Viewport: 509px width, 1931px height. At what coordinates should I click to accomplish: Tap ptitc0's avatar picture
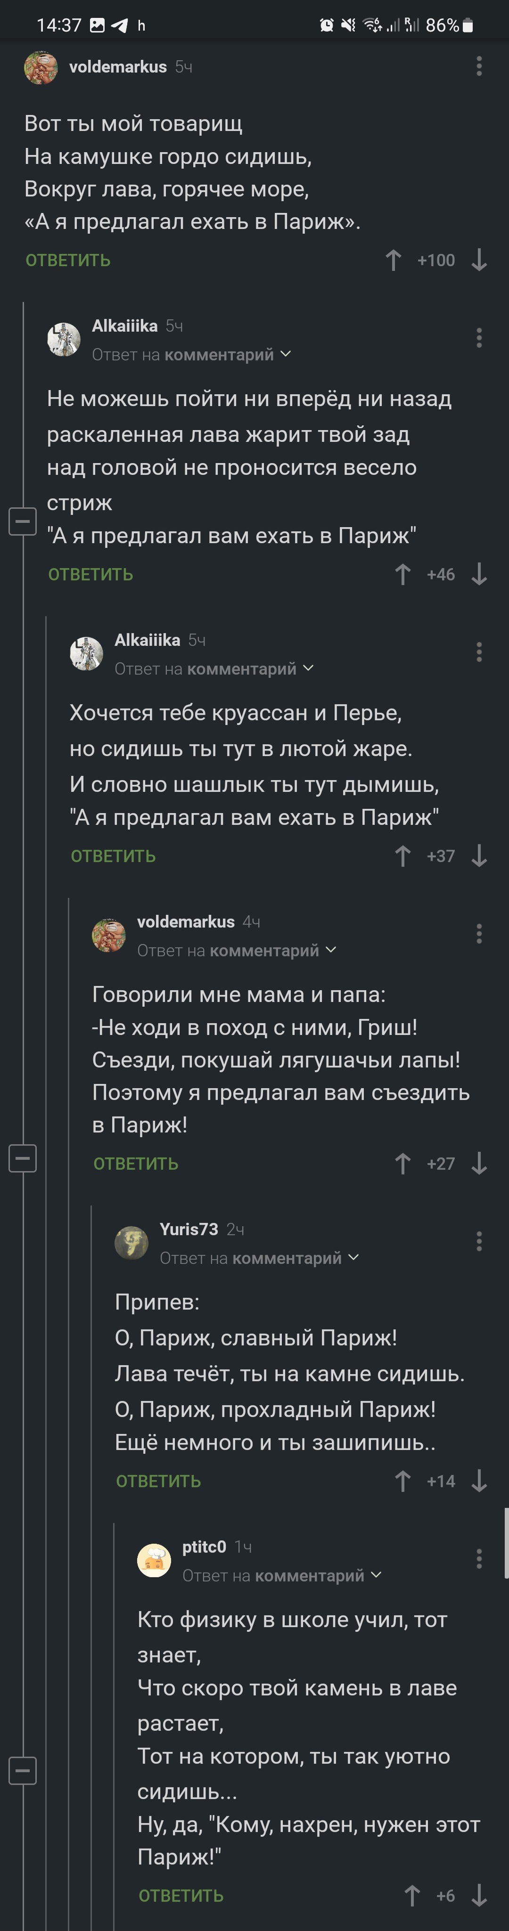tap(155, 1560)
